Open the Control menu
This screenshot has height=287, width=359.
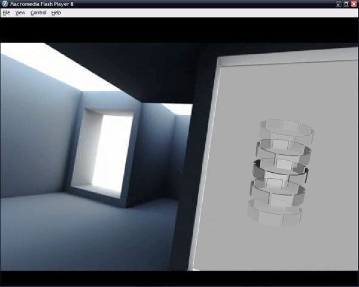pos(38,13)
